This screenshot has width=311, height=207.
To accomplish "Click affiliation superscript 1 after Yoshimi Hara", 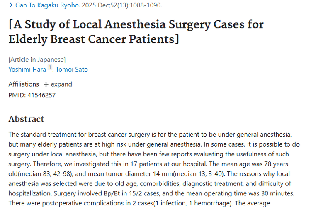I will point(49,68).
